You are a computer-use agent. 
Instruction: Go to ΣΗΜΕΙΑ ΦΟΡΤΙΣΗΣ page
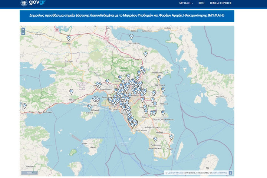[221, 3]
